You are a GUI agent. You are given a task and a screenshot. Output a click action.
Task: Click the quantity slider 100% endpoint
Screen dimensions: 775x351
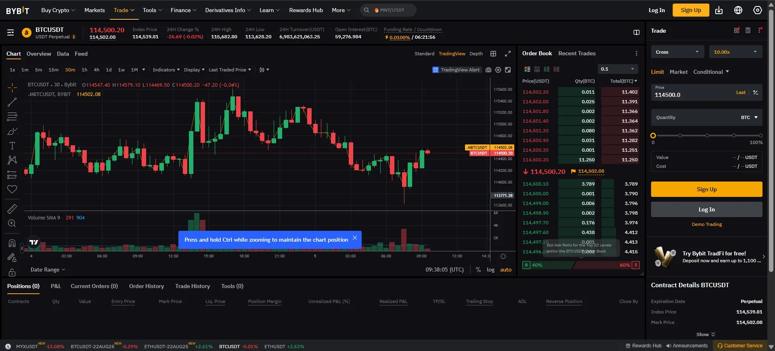[x=760, y=136]
